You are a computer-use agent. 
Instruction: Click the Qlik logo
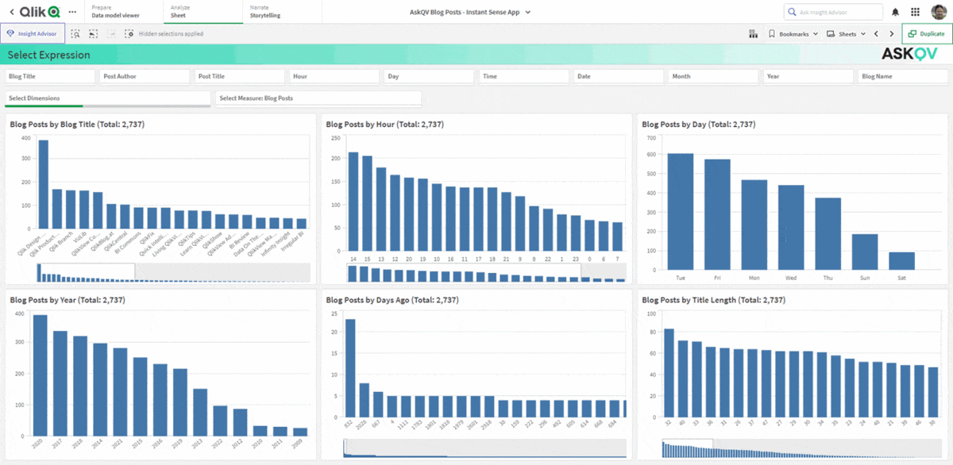point(41,12)
